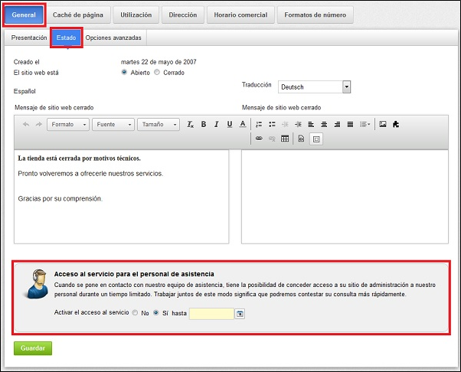
Task: Open the Dirección tab
Action: click(183, 15)
